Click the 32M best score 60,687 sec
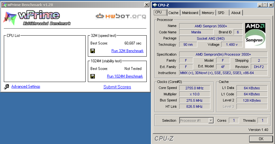Image resolution: width=275 pixels, height=144 pixels. point(133,43)
